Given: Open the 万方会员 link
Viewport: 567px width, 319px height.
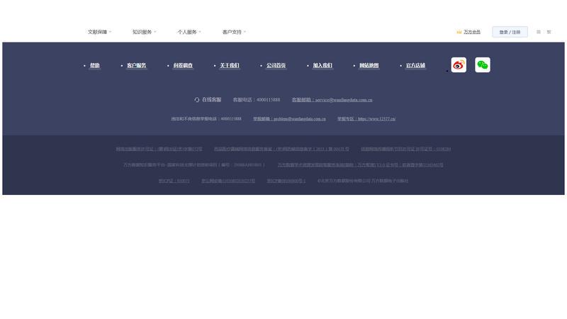Looking at the screenshot, I should [472, 32].
